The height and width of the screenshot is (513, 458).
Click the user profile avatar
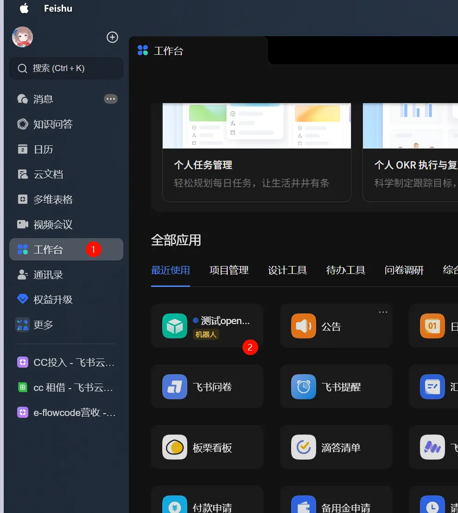23,37
